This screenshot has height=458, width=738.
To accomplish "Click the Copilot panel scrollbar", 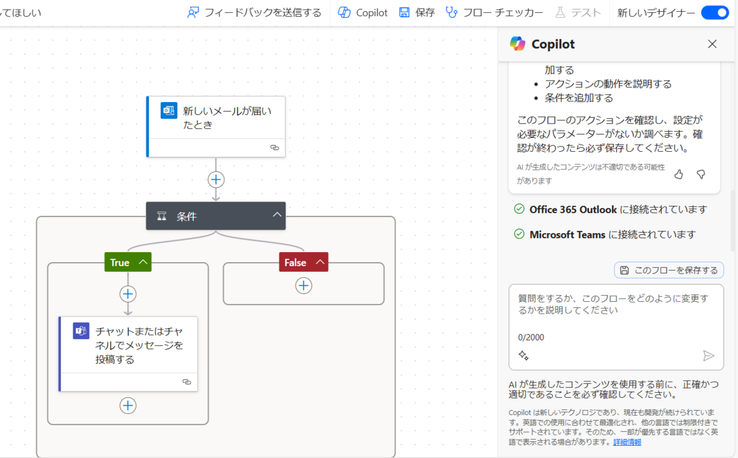I will pos(732,221).
